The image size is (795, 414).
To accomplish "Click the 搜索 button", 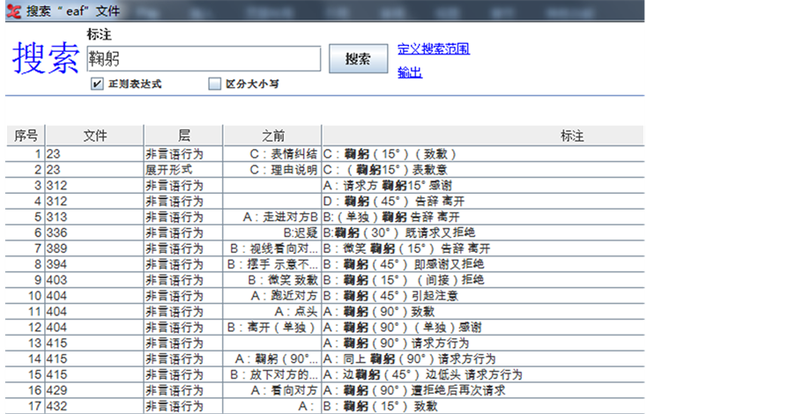I will 358,59.
